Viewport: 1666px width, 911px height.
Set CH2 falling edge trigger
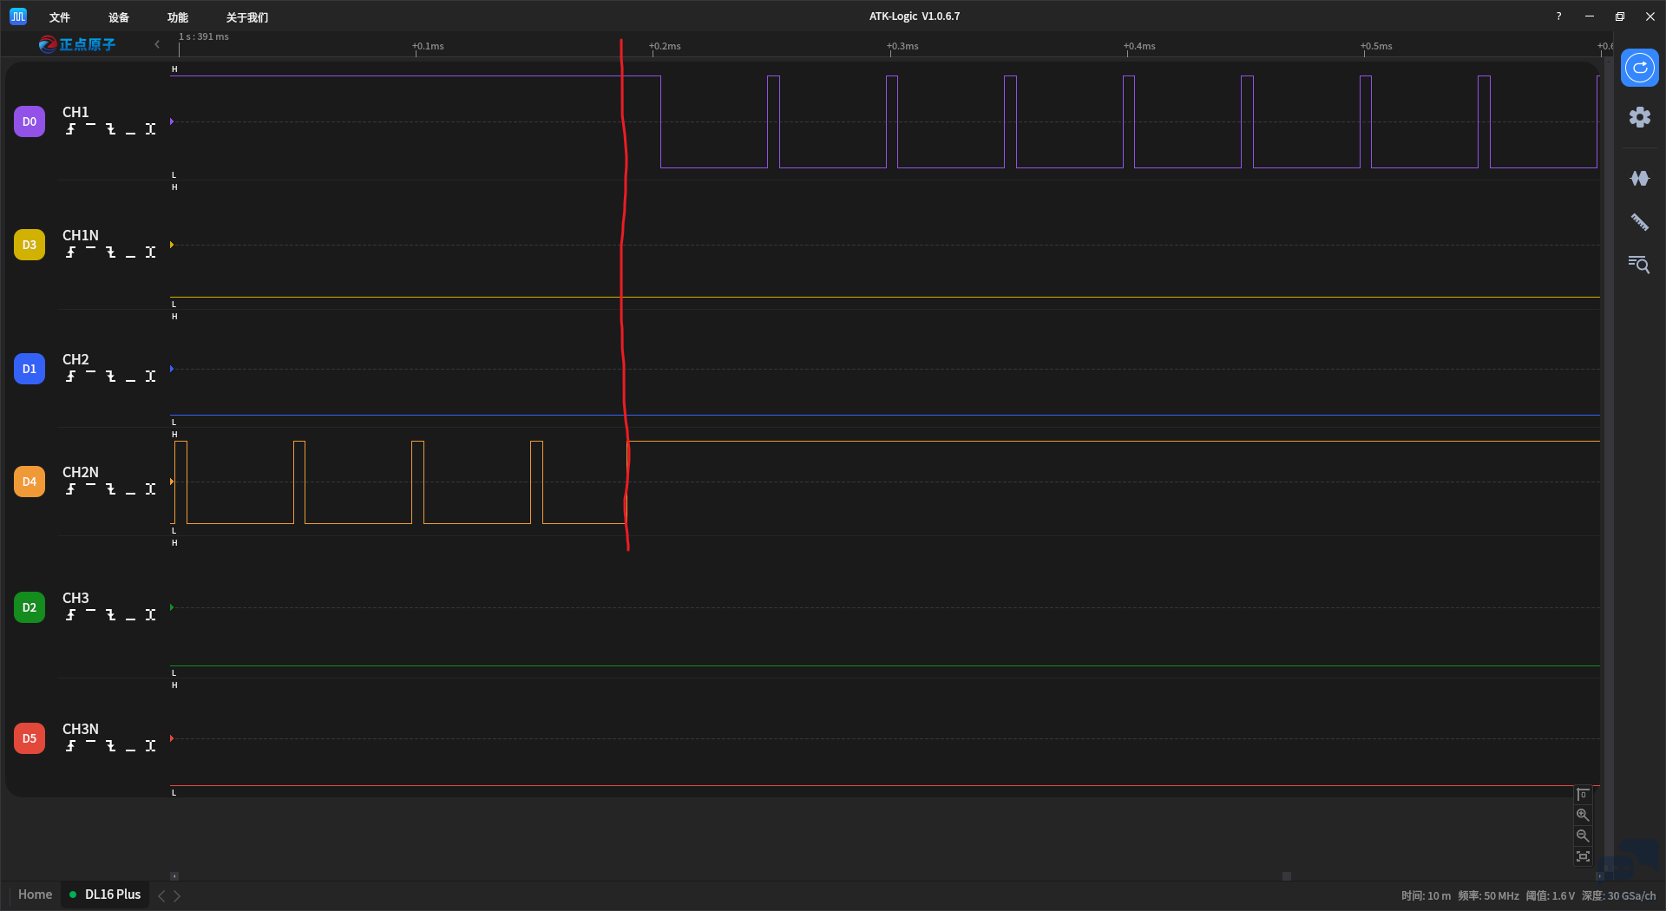[x=110, y=376]
